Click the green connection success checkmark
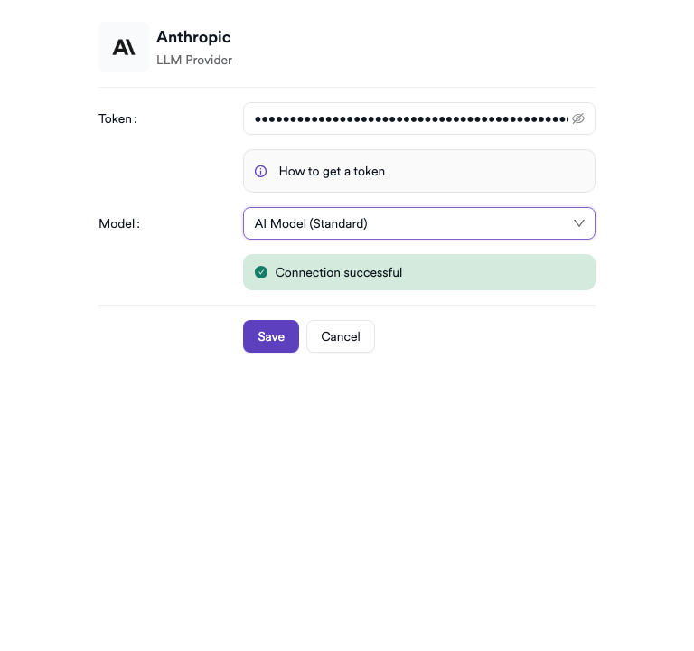This screenshot has width=694, height=651. tap(261, 272)
